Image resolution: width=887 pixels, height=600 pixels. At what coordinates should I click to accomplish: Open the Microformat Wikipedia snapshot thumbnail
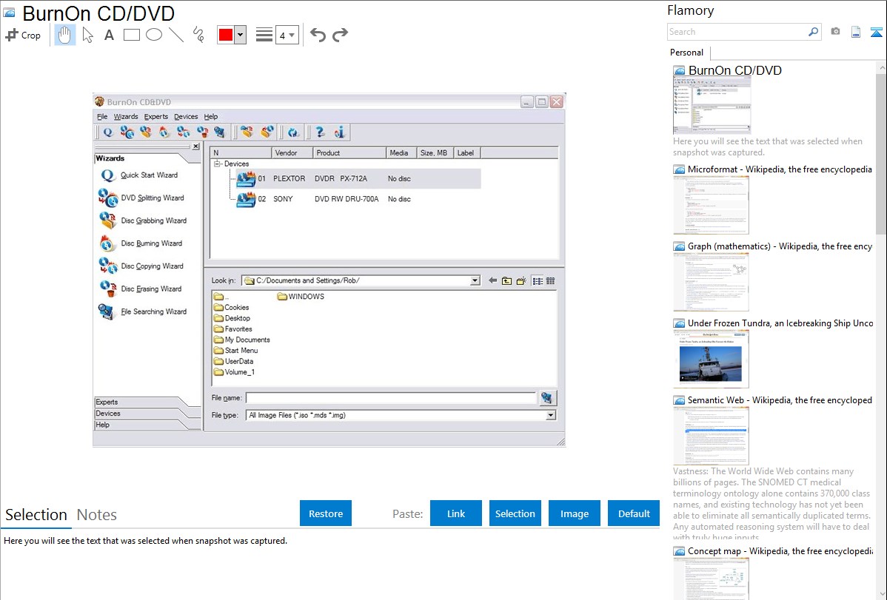(x=711, y=205)
